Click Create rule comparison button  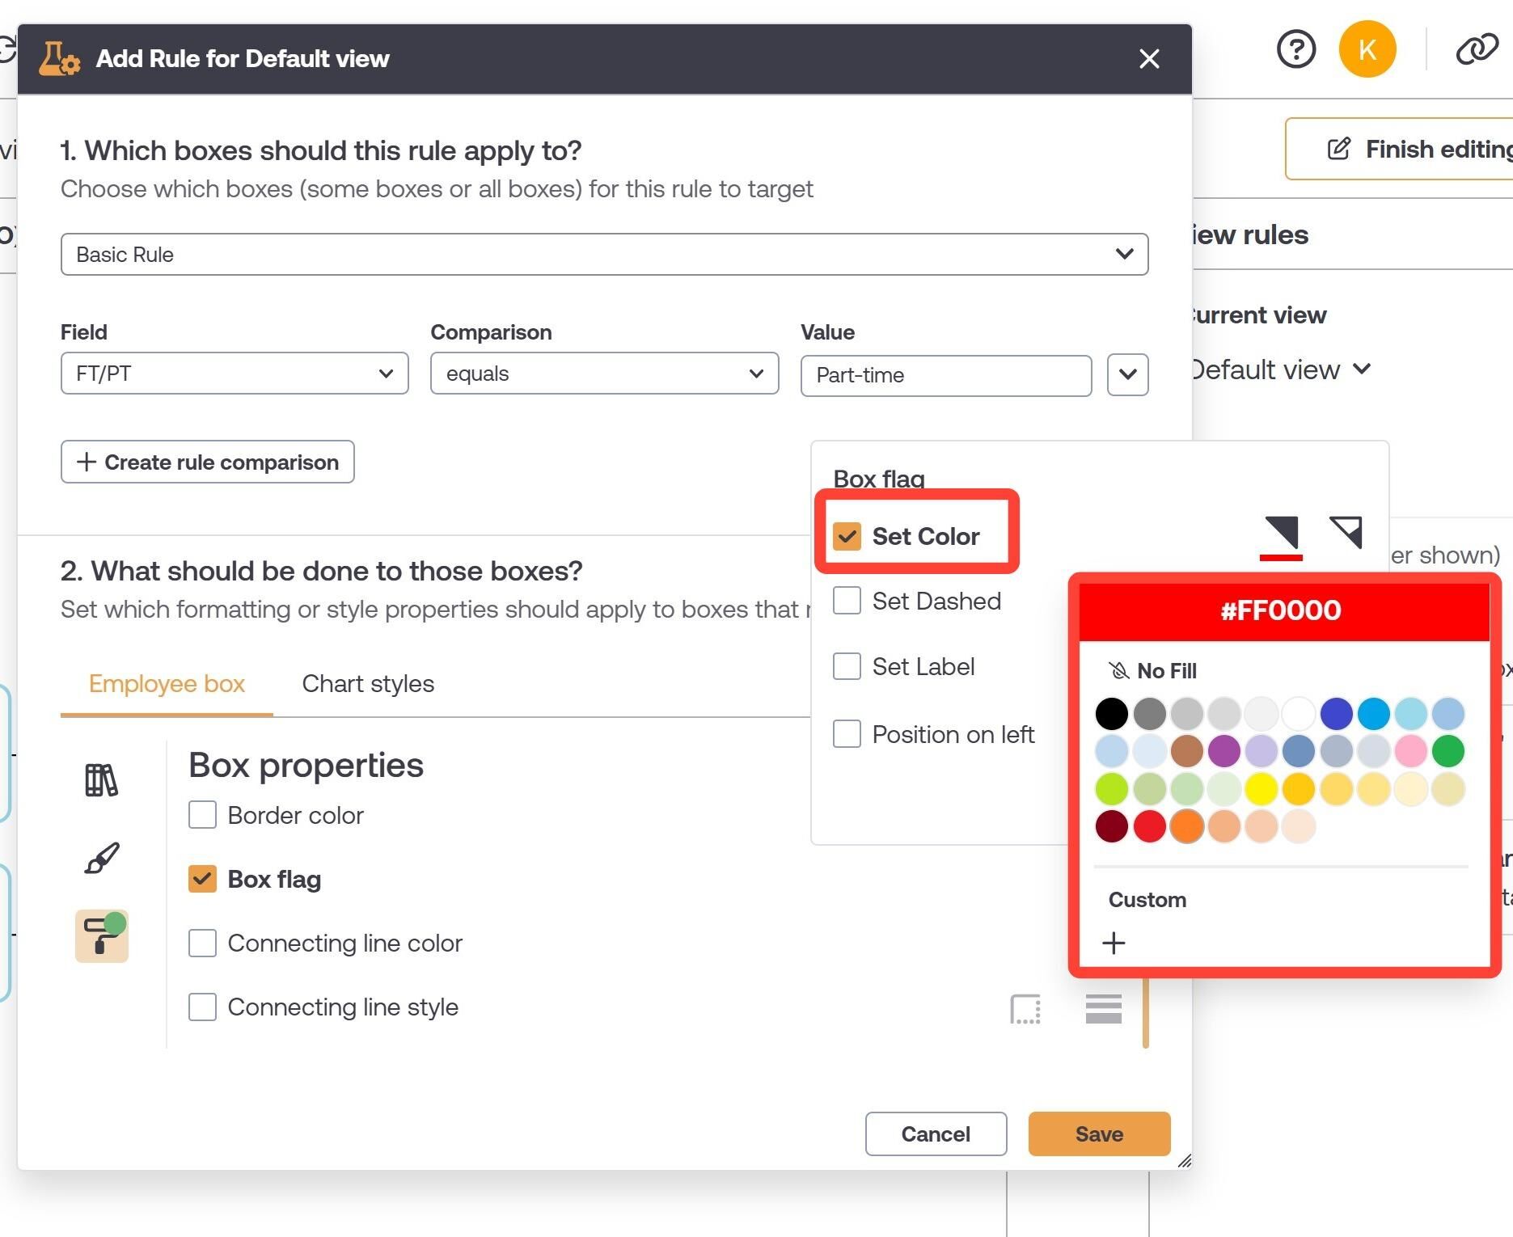coord(208,462)
